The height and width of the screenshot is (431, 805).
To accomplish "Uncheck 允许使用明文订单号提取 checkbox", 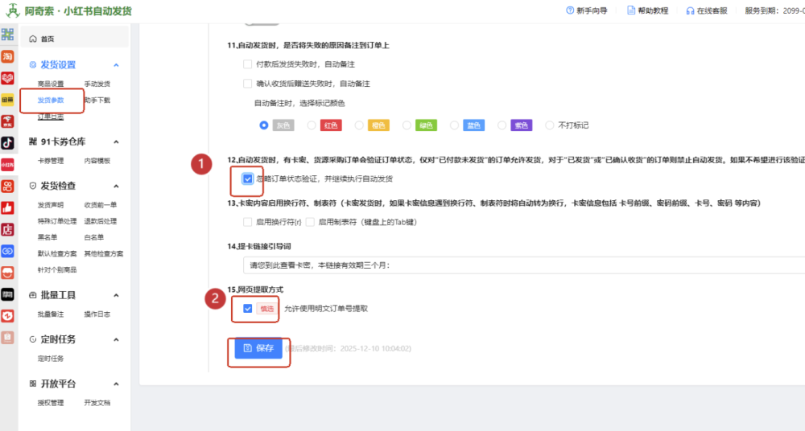I will [247, 308].
